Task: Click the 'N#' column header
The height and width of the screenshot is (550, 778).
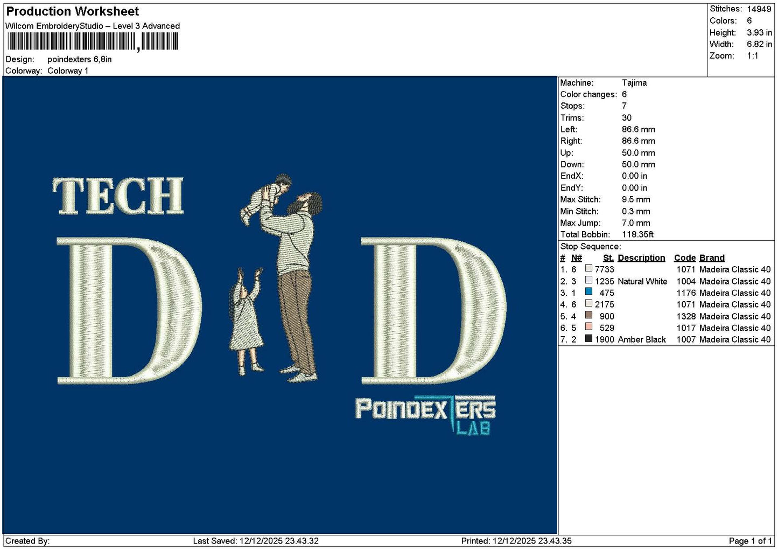Action: pos(577,258)
